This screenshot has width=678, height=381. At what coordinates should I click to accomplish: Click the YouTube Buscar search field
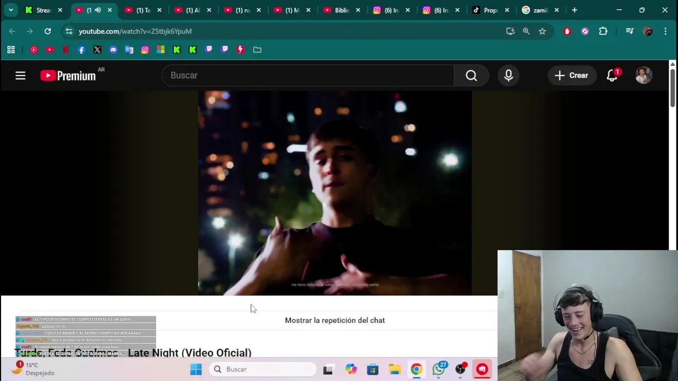tap(308, 75)
